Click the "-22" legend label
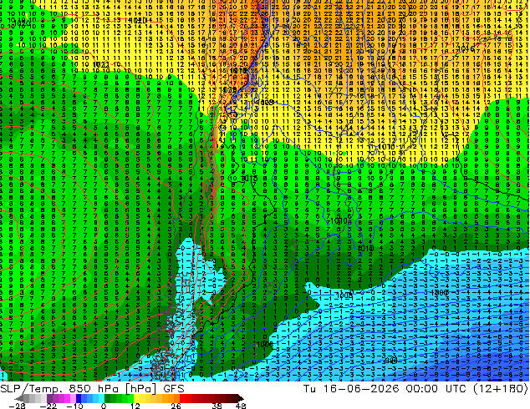530x409 pixels. tap(48, 406)
